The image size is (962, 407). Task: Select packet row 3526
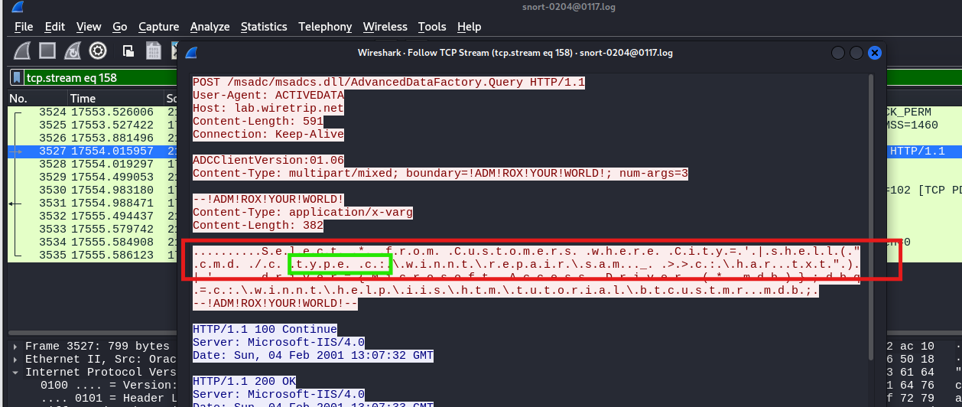93,137
